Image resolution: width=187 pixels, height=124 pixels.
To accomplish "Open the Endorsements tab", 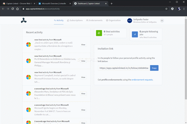I will pyautogui.click(x=94, y=20).
